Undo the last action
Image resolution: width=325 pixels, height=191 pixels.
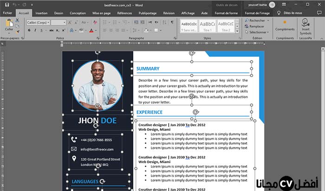(14, 5)
